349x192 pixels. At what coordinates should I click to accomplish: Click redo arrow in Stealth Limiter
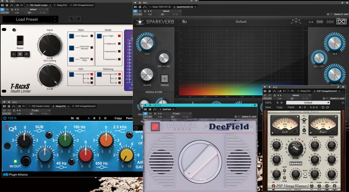tap(78, 19)
